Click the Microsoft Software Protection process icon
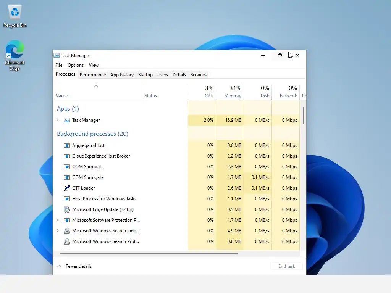Viewport: 391px width, 293px height. pos(66,220)
